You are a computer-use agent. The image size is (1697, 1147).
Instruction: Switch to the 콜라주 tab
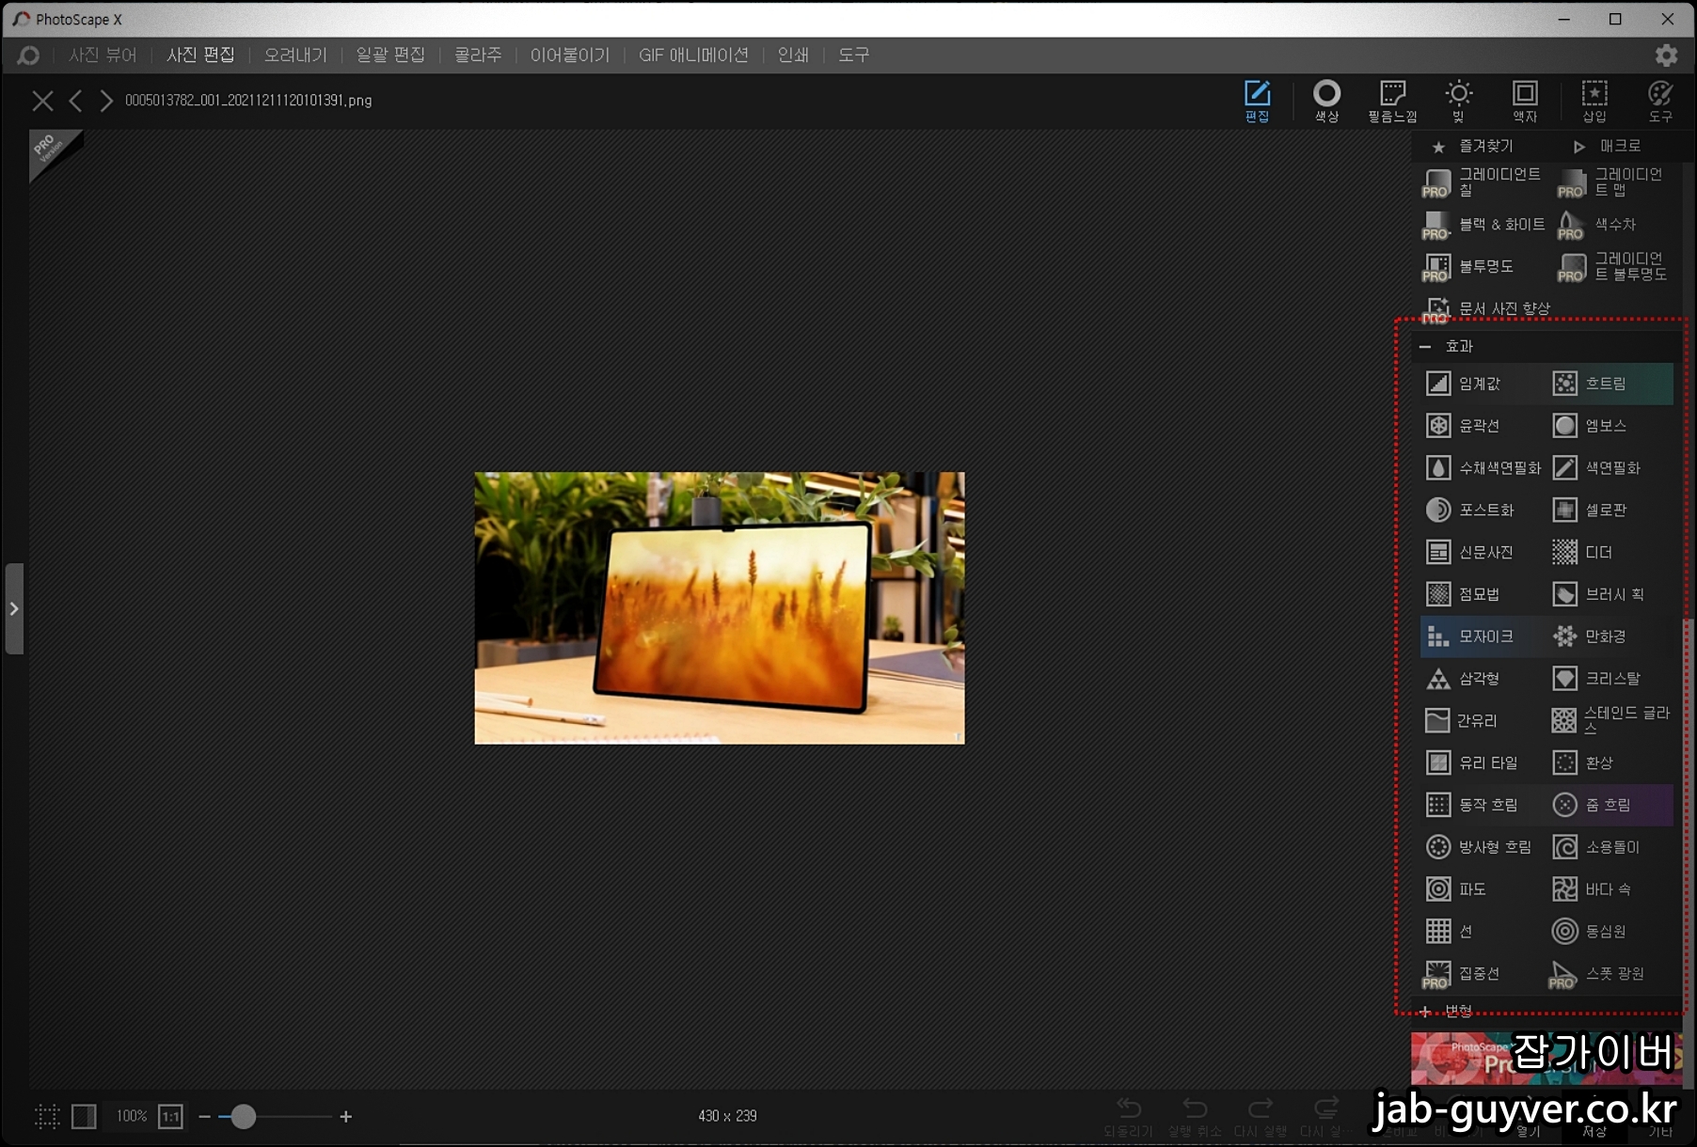[x=478, y=55]
